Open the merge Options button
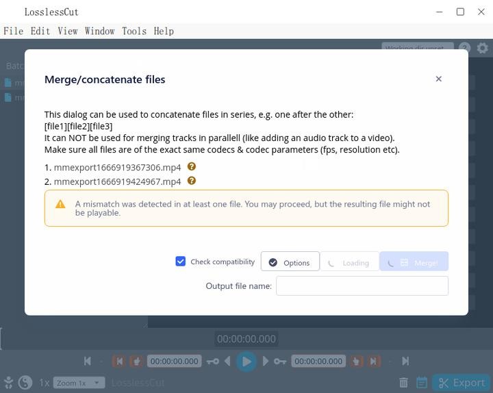The image size is (493, 393). click(x=290, y=262)
